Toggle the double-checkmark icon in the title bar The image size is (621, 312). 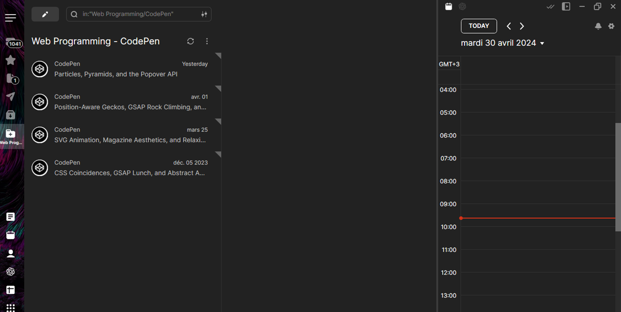(550, 6)
